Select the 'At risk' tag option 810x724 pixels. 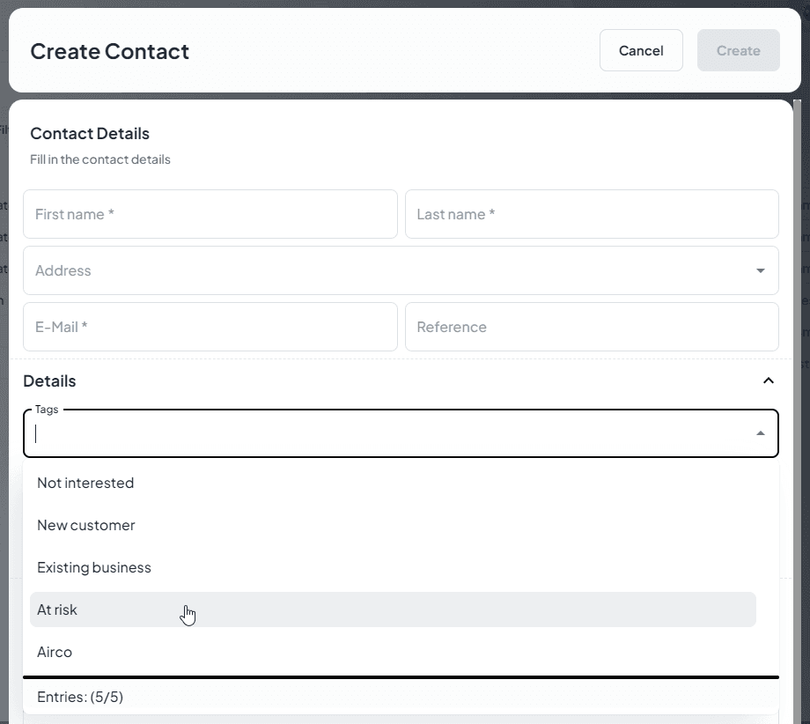pyautogui.click(x=58, y=609)
